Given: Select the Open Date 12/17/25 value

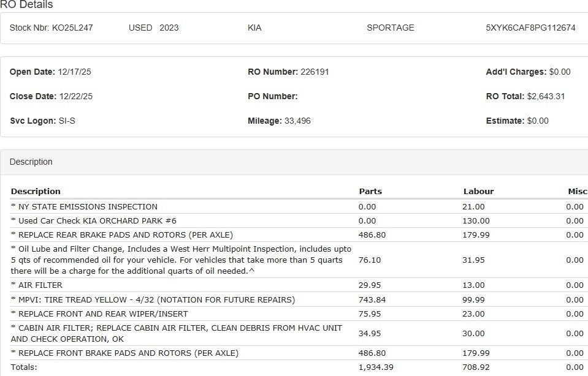Looking at the screenshot, I should coord(77,72).
